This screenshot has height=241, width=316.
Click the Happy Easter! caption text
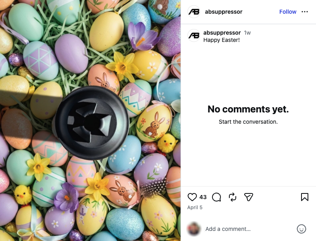point(222,40)
